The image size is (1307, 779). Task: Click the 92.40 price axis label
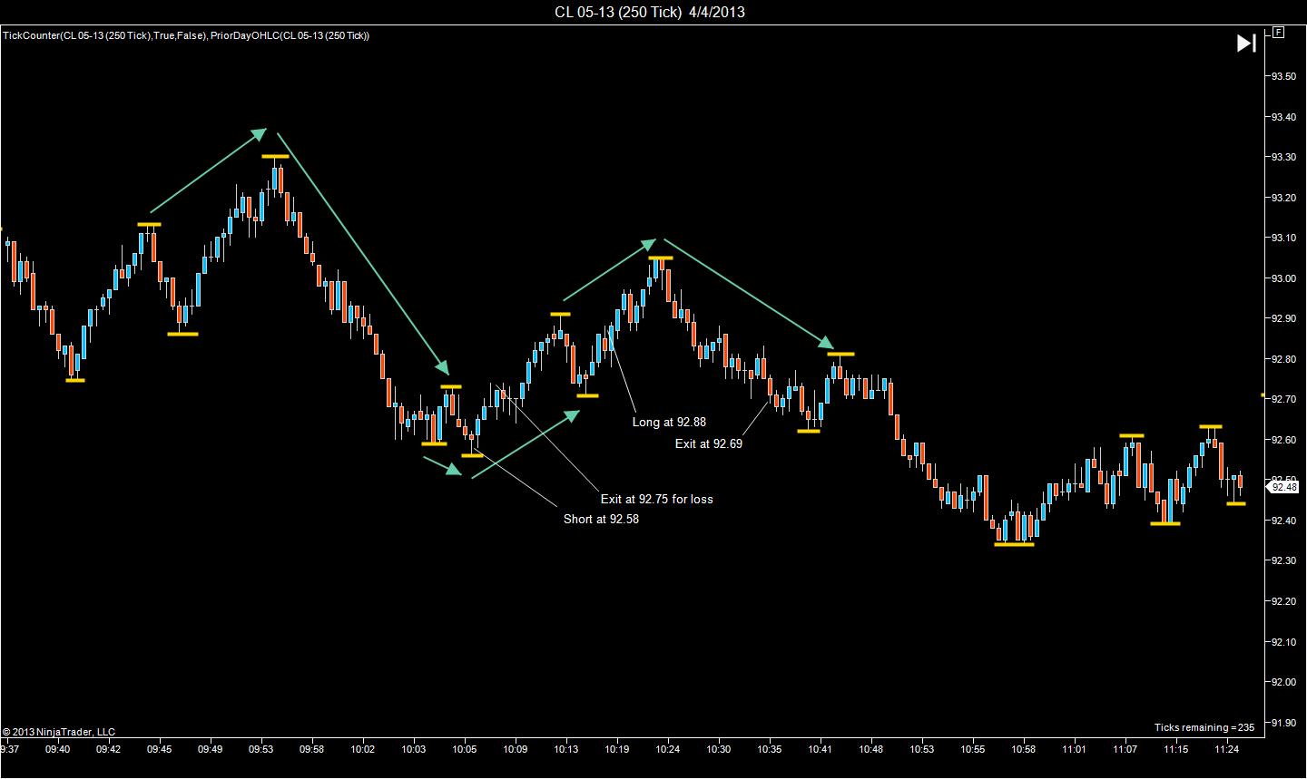point(1283,521)
